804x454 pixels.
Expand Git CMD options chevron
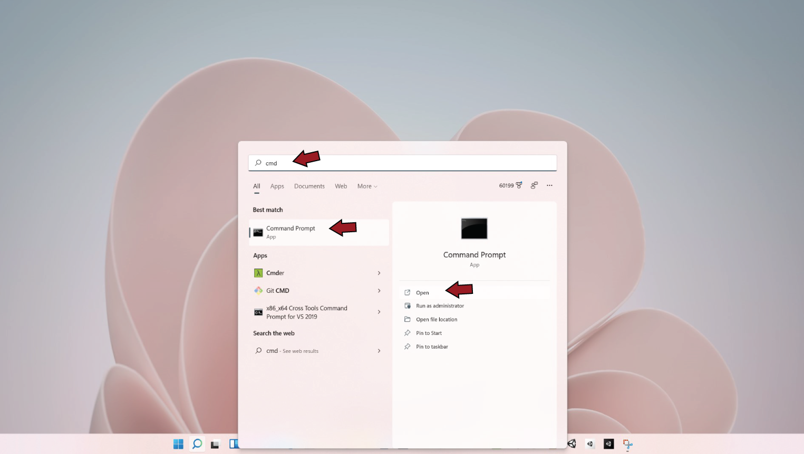click(x=379, y=291)
